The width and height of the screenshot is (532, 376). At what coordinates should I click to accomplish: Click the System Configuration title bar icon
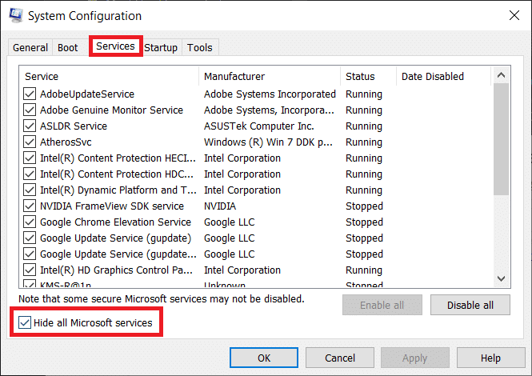14,15
